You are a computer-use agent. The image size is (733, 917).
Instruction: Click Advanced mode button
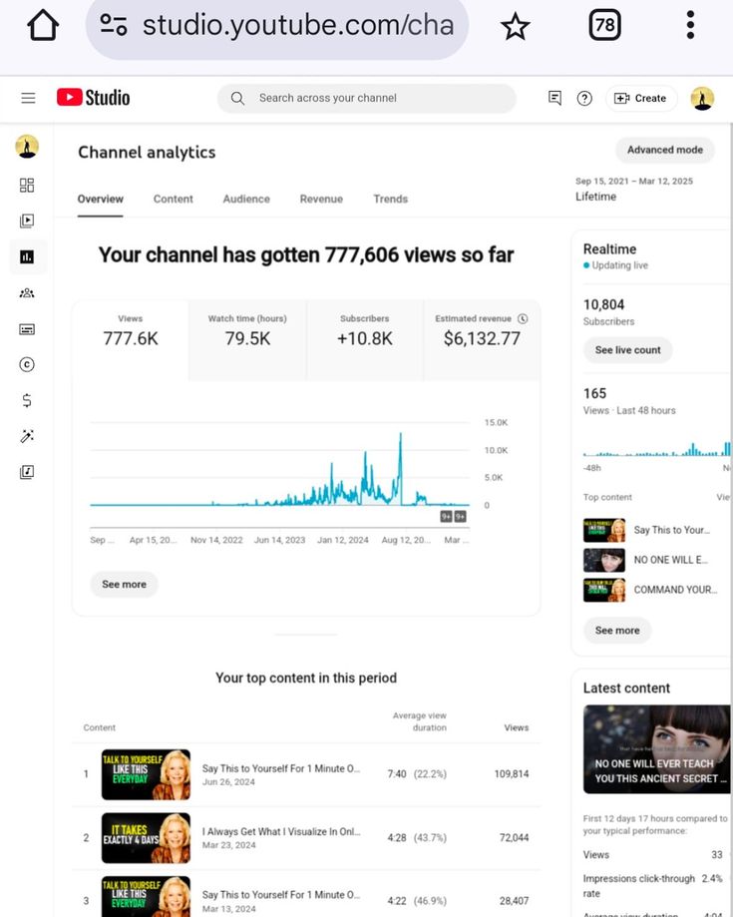click(664, 150)
